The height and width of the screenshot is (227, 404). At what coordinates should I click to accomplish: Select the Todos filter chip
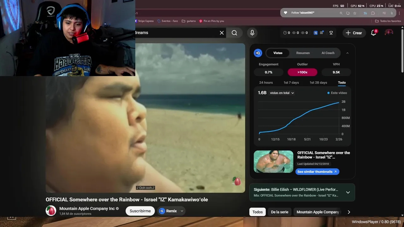258,212
